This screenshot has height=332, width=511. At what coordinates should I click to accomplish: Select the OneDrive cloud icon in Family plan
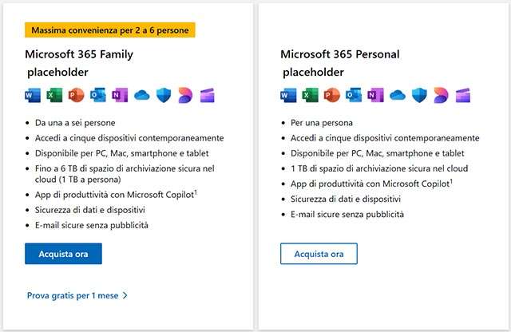click(x=143, y=96)
